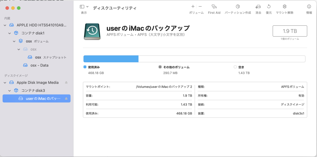
Task: Click the 1個のボリューム label
Action: coord(290,39)
